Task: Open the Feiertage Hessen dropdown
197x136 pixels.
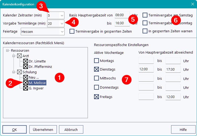Action: tap(62, 32)
